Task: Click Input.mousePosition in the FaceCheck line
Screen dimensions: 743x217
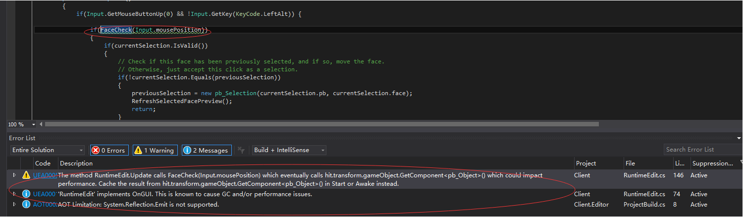Action: (168, 30)
